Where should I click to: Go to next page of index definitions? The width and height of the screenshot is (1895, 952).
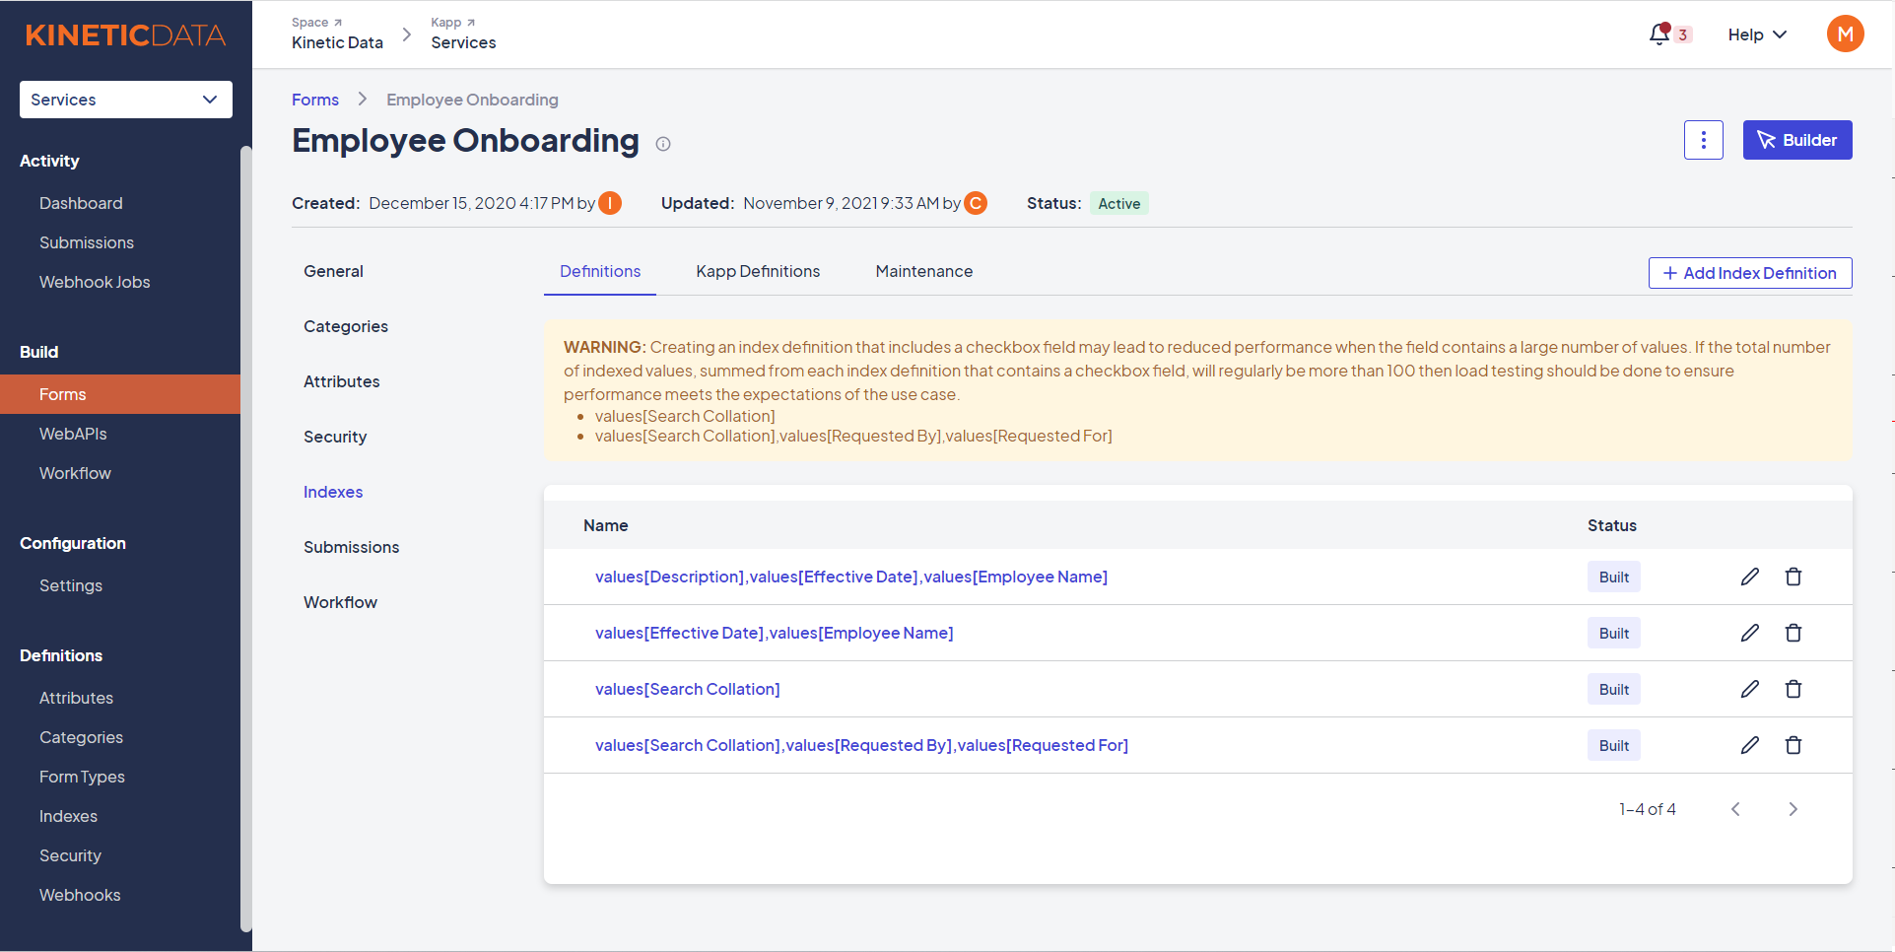click(x=1793, y=809)
